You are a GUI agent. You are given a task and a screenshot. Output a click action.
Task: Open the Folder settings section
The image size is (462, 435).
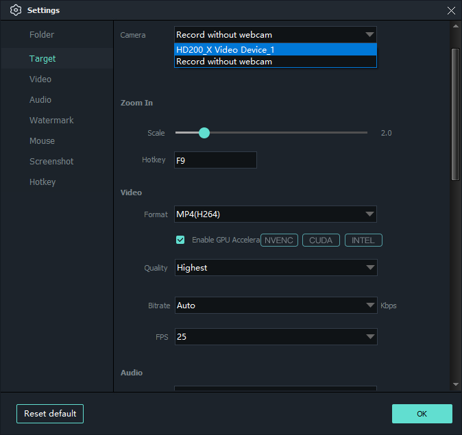[42, 35]
